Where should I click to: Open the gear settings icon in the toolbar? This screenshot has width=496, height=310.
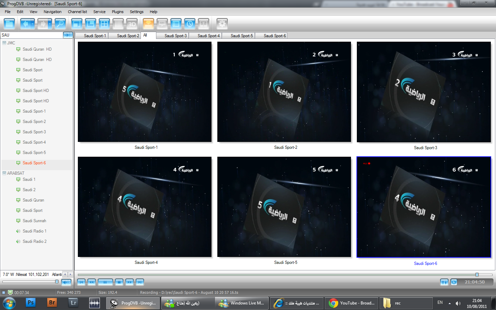point(222,24)
